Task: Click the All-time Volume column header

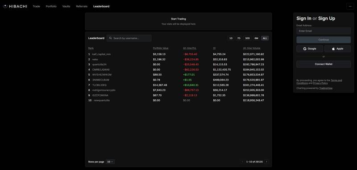Action: (x=252, y=48)
